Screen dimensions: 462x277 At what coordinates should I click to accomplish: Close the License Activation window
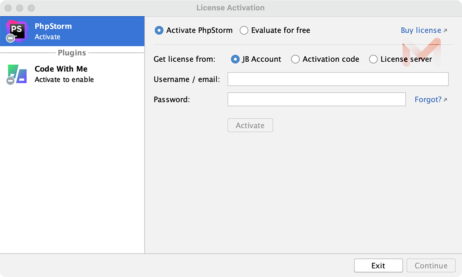tap(8, 8)
